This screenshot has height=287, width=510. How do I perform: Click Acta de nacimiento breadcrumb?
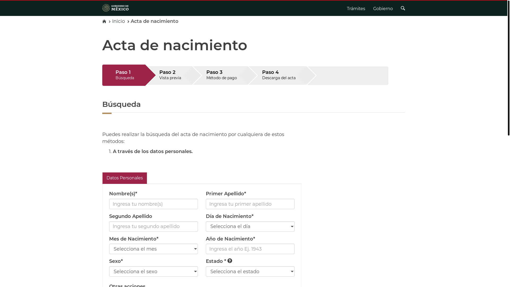pyautogui.click(x=154, y=21)
